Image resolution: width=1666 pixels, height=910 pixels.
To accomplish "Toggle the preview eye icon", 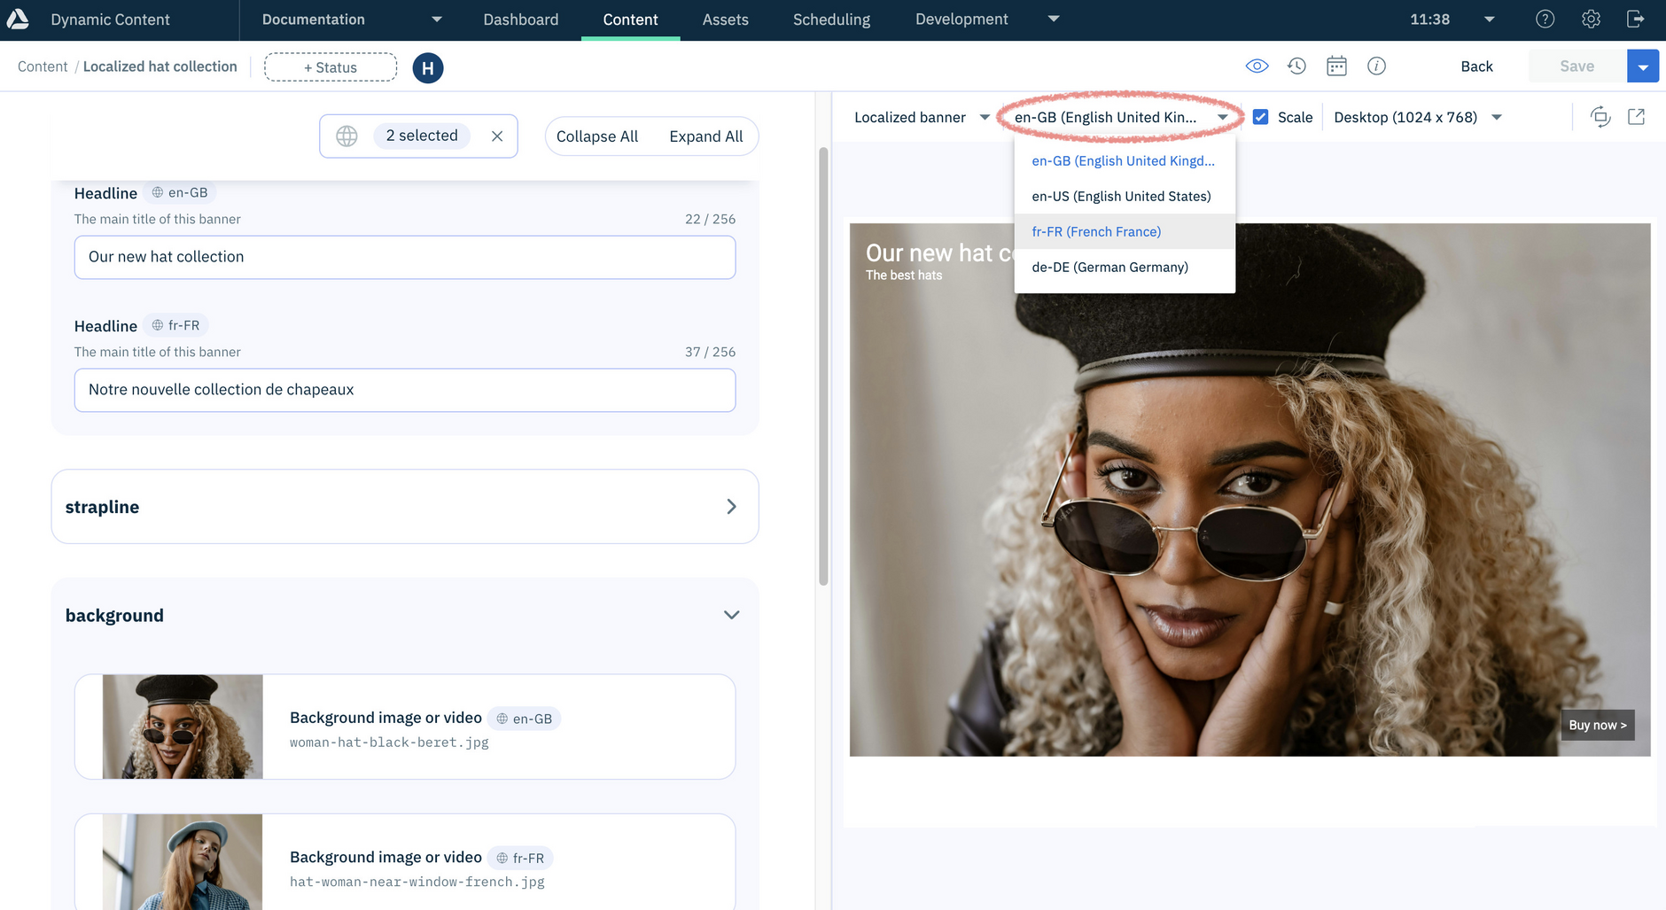I will tap(1257, 66).
